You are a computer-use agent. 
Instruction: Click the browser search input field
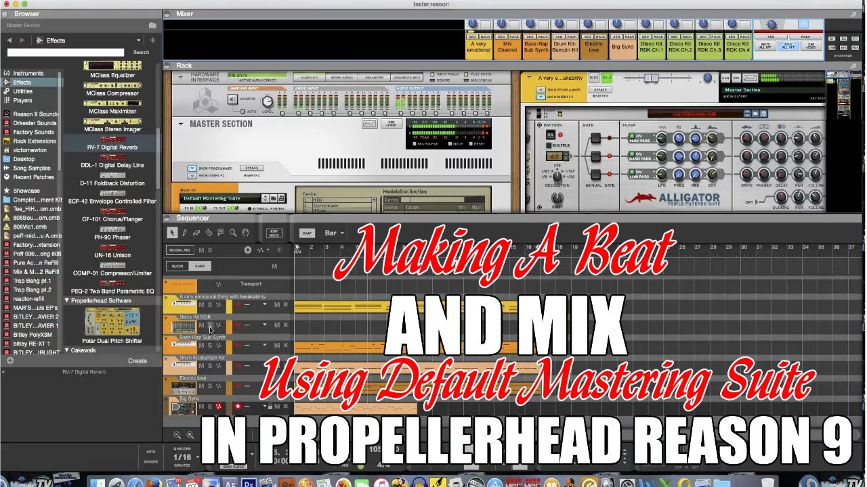(66, 52)
